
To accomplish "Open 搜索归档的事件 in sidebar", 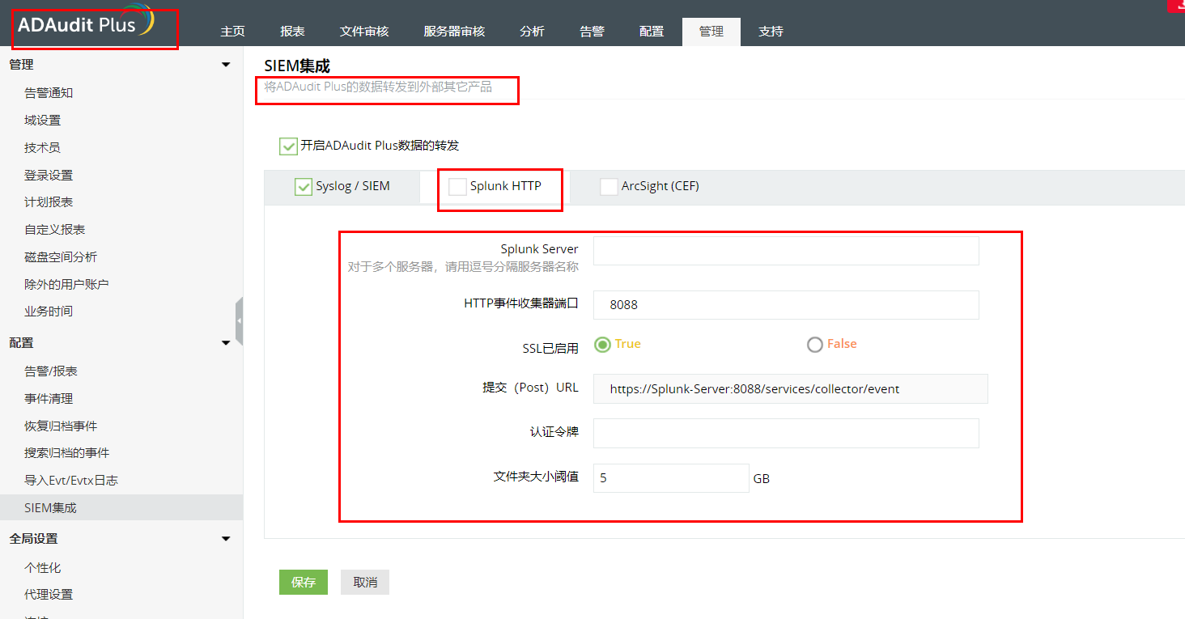I will (66, 453).
